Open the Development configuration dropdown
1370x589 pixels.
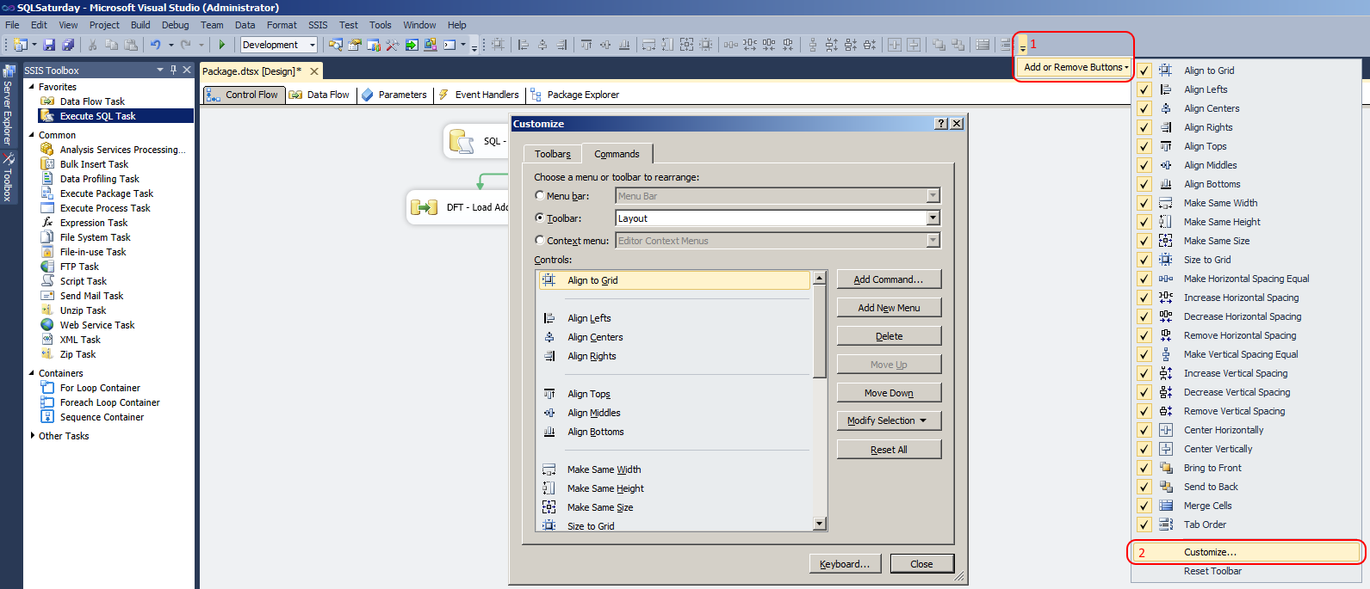(313, 45)
